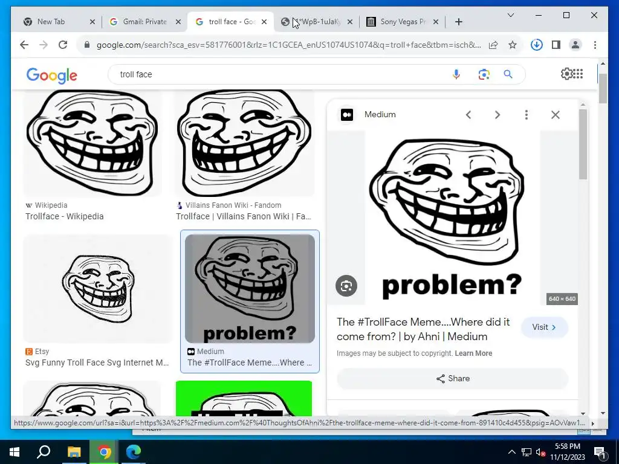Open Svg Funny Troll Face Etsy link
Image resolution: width=619 pixels, height=464 pixels.
click(x=97, y=362)
